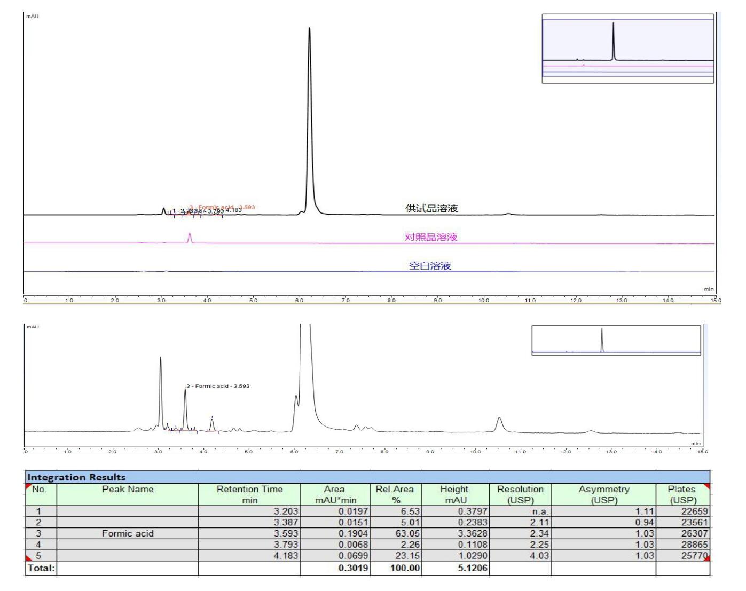Click the overview thumbnail in the upper chromatogram
The height and width of the screenshot is (591, 746).
tap(627, 49)
